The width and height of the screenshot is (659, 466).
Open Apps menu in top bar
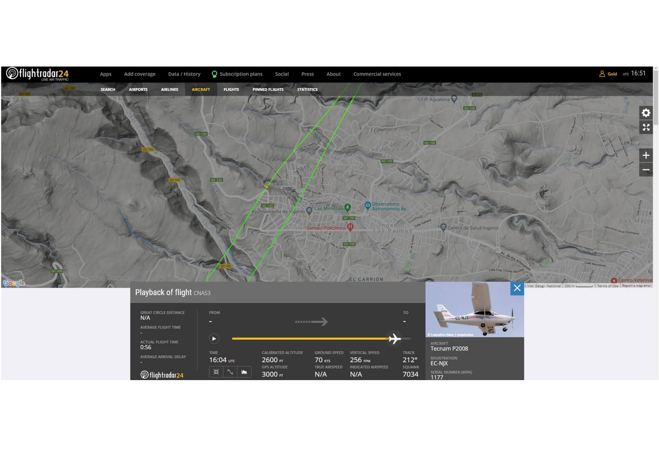coord(106,74)
